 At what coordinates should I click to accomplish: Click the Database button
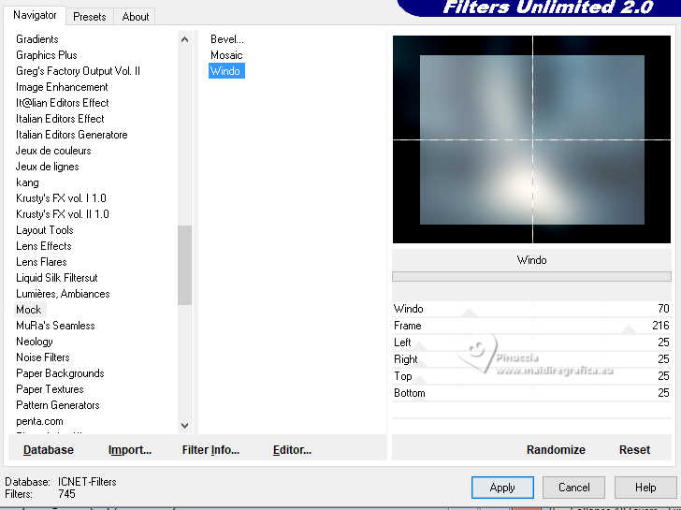49,450
